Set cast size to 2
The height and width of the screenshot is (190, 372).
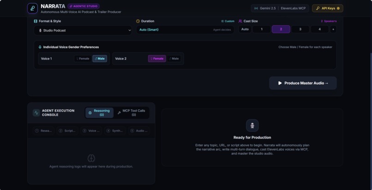(281, 29)
